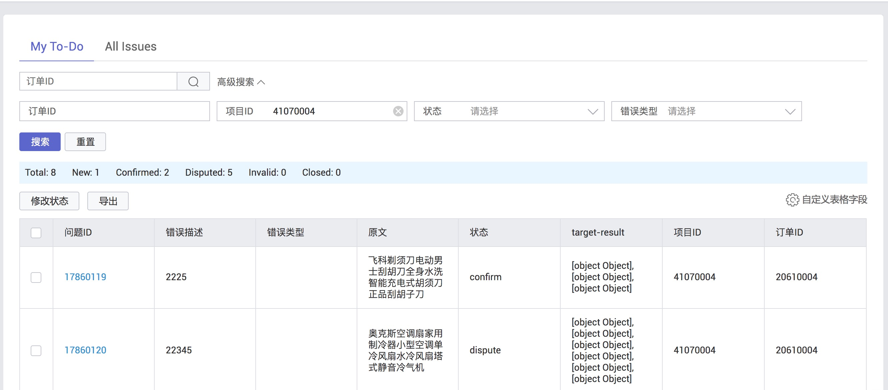Open the 状态 status dropdown
The image size is (888, 390).
(x=509, y=111)
